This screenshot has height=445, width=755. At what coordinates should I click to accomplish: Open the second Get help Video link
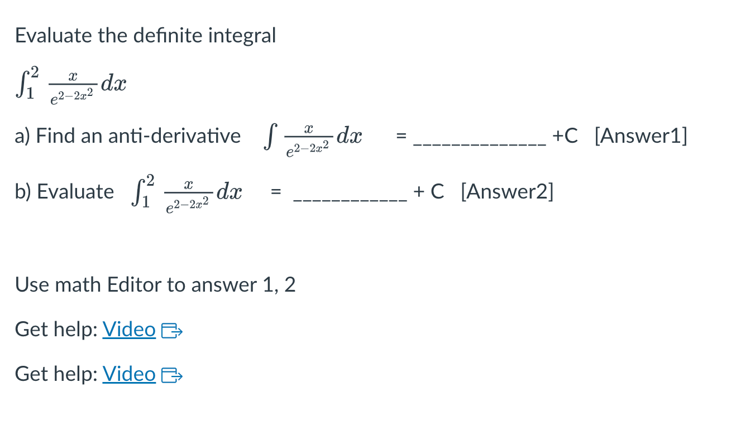[129, 374]
